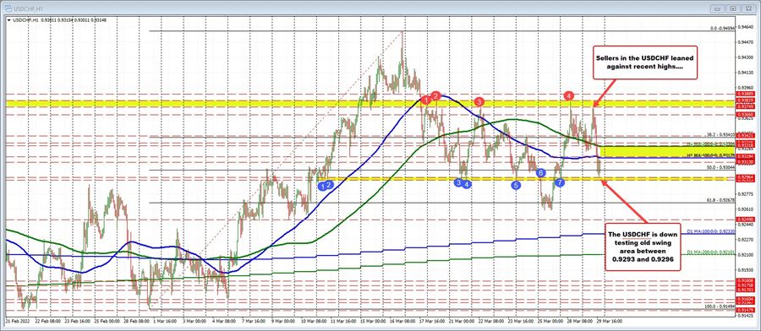
Task: Click red price tag 0.91604
Action: (745, 300)
